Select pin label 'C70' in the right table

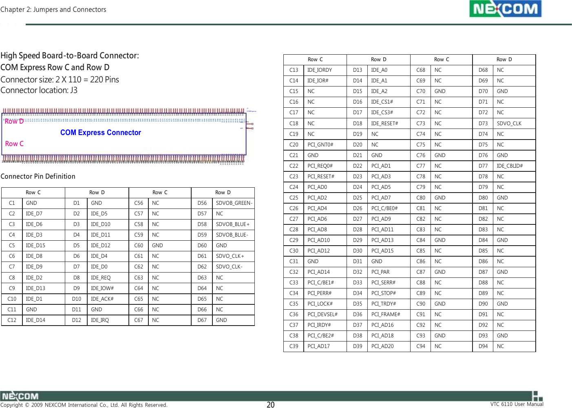point(421,91)
